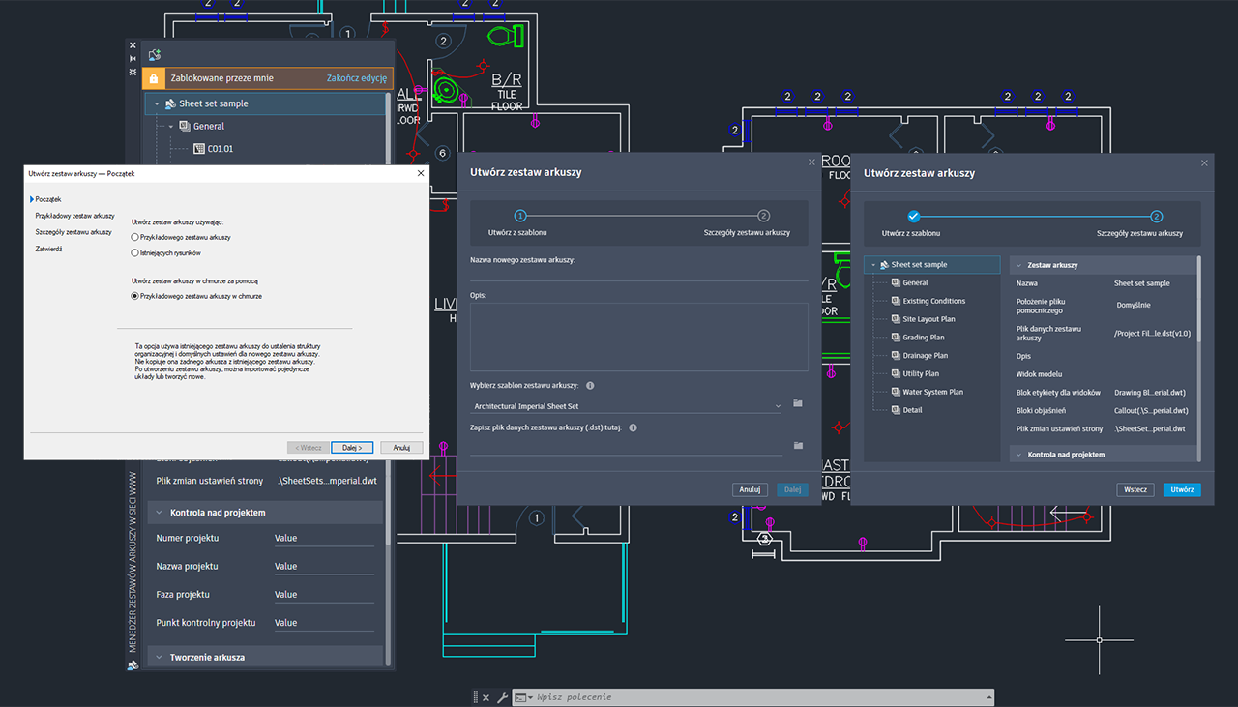Click folder browse icon beside template dropdown
The height and width of the screenshot is (707, 1238).
coord(797,404)
